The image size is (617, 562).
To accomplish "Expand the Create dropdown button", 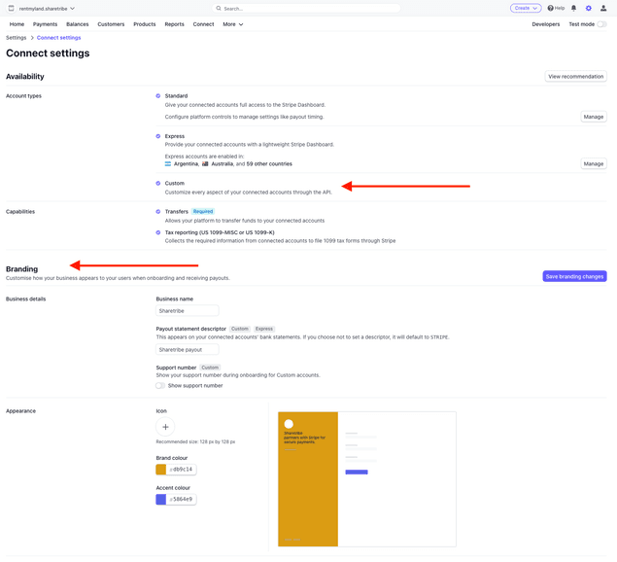I will [x=526, y=8].
